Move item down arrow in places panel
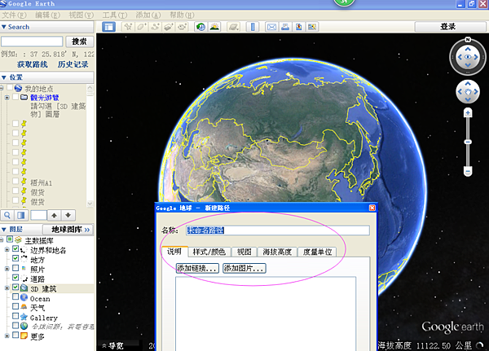 click(68, 215)
